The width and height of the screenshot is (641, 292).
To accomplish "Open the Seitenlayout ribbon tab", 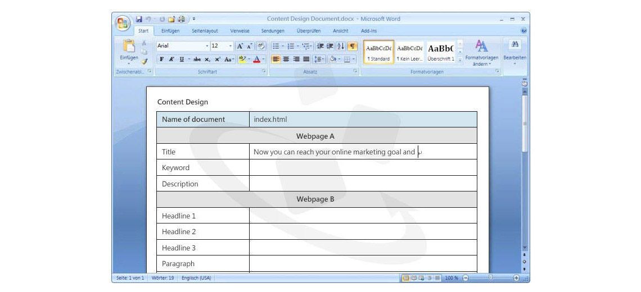I will pyautogui.click(x=205, y=31).
